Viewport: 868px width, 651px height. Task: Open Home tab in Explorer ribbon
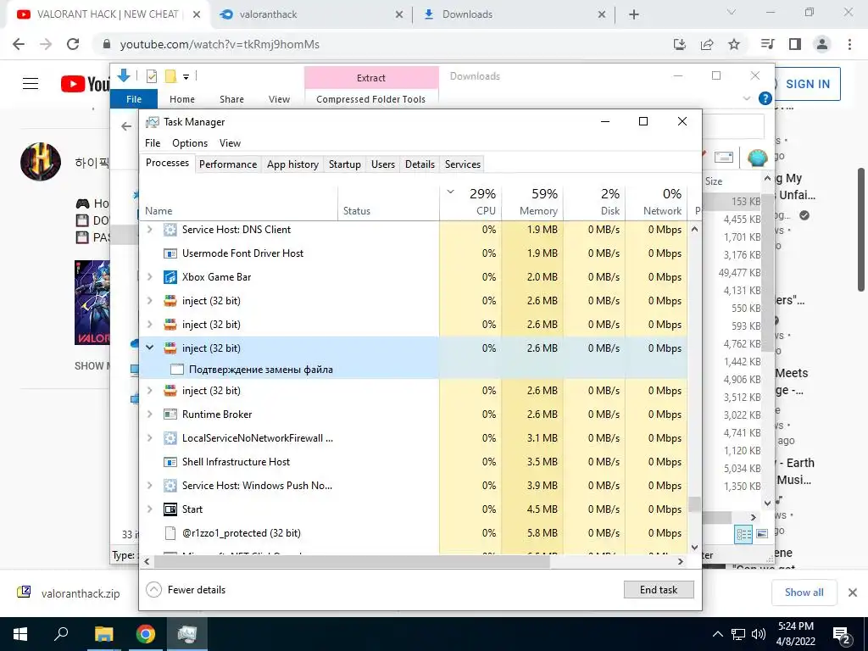[x=182, y=99]
